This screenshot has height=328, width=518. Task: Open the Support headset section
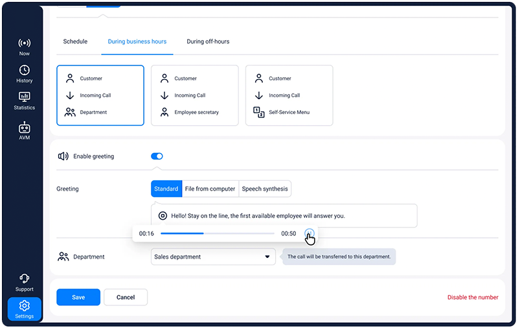pos(24,281)
